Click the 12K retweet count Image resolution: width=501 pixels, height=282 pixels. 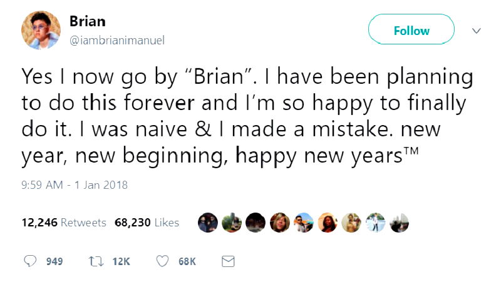tap(121, 261)
